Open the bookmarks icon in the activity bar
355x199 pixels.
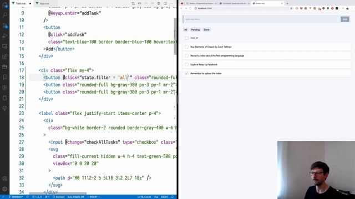[5, 77]
